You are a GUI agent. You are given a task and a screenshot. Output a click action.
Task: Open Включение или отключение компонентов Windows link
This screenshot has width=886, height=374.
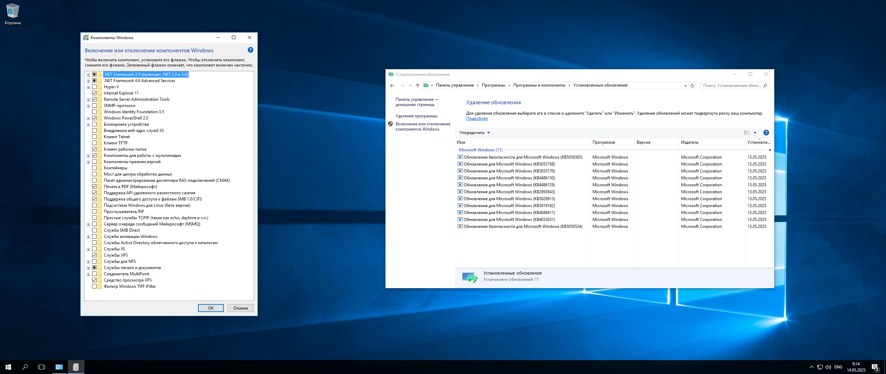(423, 126)
